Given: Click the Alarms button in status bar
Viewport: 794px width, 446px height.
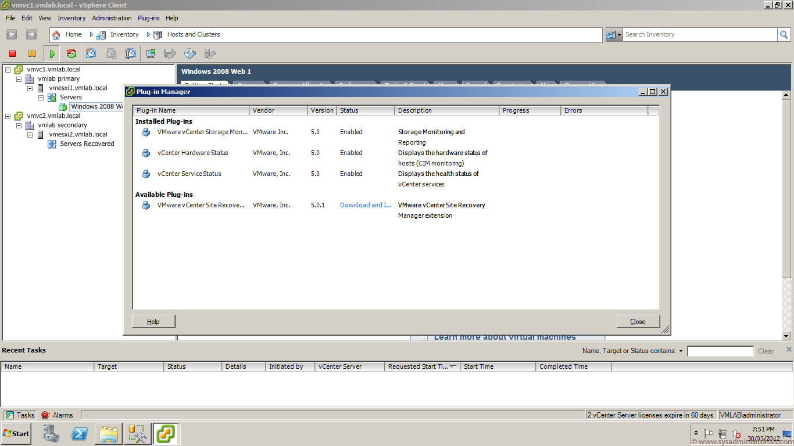Looking at the screenshot, I should coord(57,415).
